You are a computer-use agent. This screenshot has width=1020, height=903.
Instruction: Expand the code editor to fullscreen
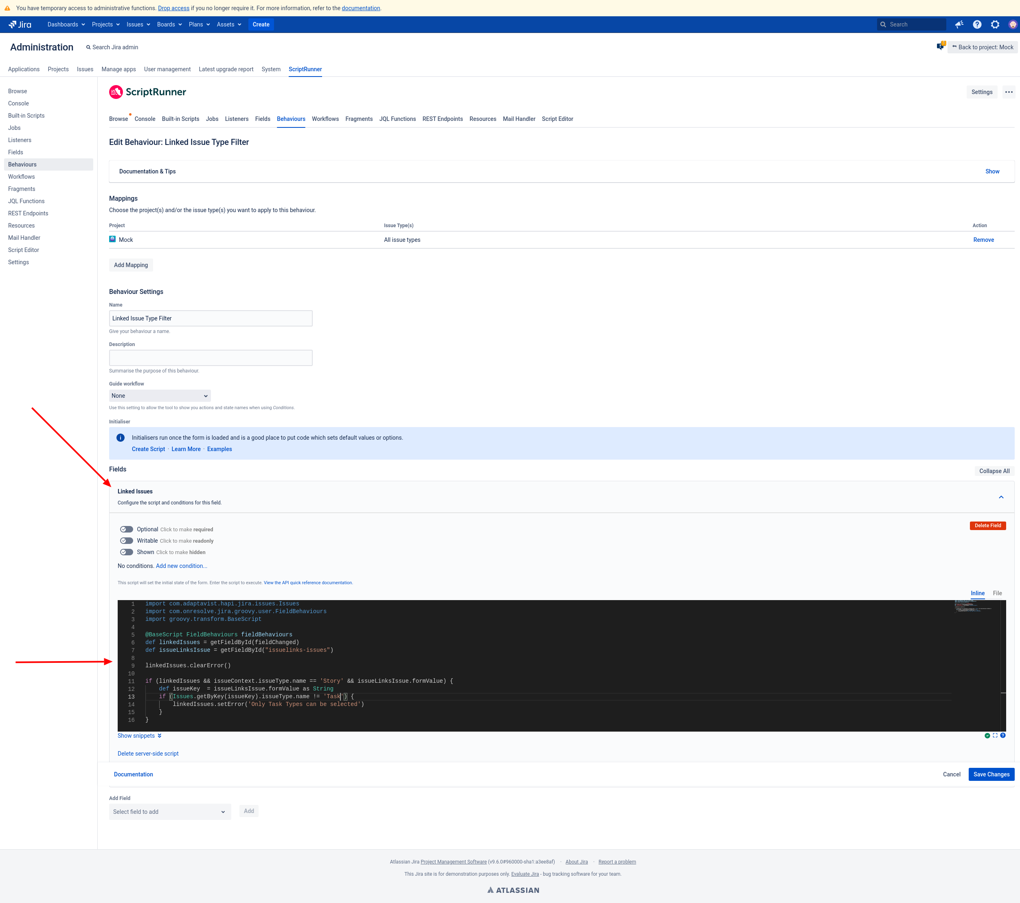995,735
